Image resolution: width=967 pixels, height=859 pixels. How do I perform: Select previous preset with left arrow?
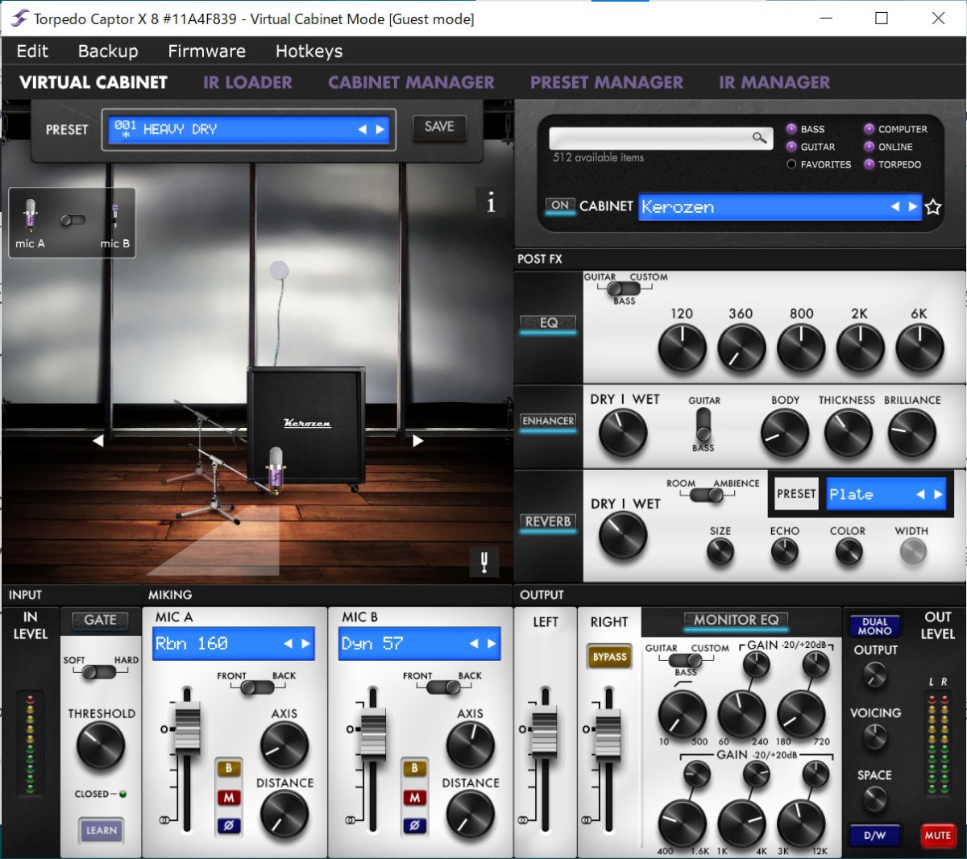coord(363,129)
